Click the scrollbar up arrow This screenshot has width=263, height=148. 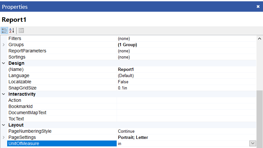point(259,39)
